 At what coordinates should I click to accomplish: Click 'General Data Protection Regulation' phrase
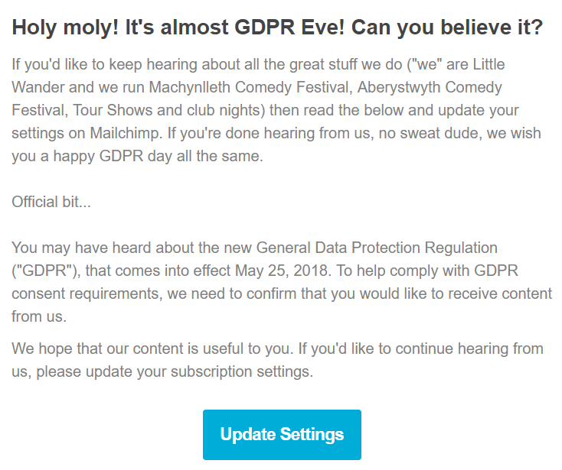tap(377, 248)
